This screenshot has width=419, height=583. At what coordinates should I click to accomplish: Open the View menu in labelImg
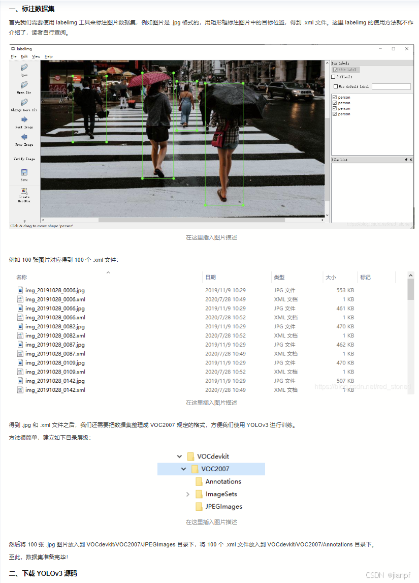coord(36,56)
